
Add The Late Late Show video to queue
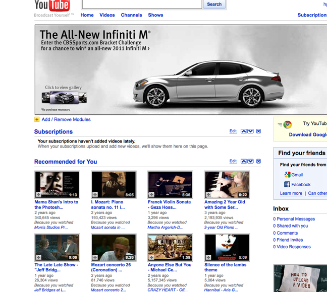[x=38, y=257]
